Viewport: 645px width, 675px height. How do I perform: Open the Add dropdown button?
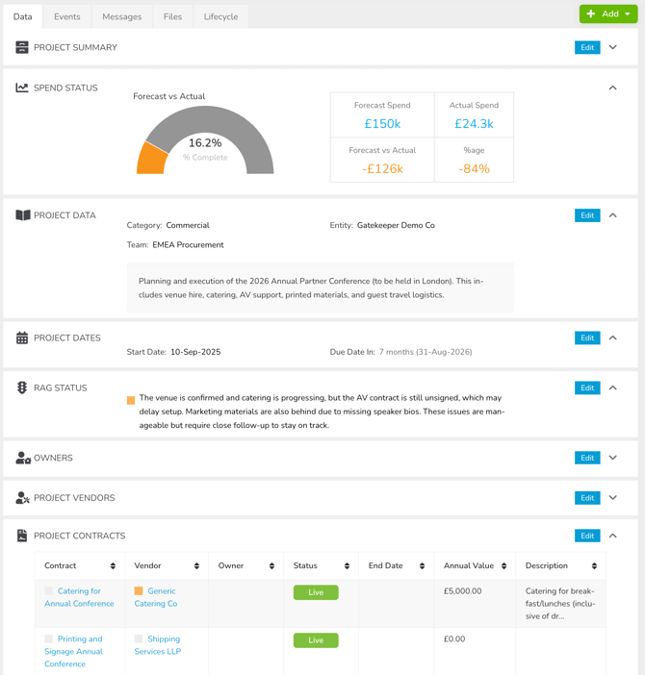pos(608,14)
